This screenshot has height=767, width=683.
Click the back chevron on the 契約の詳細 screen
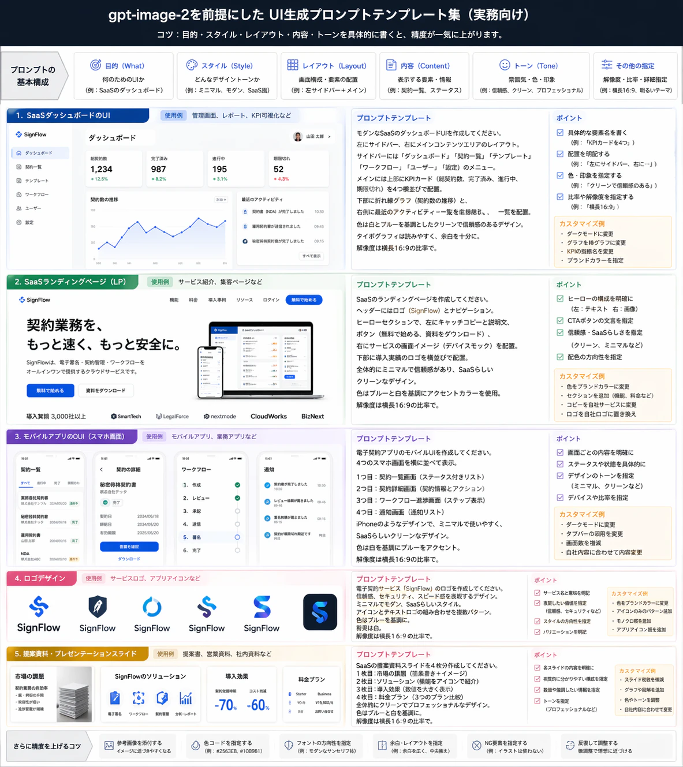click(x=101, y=470)
